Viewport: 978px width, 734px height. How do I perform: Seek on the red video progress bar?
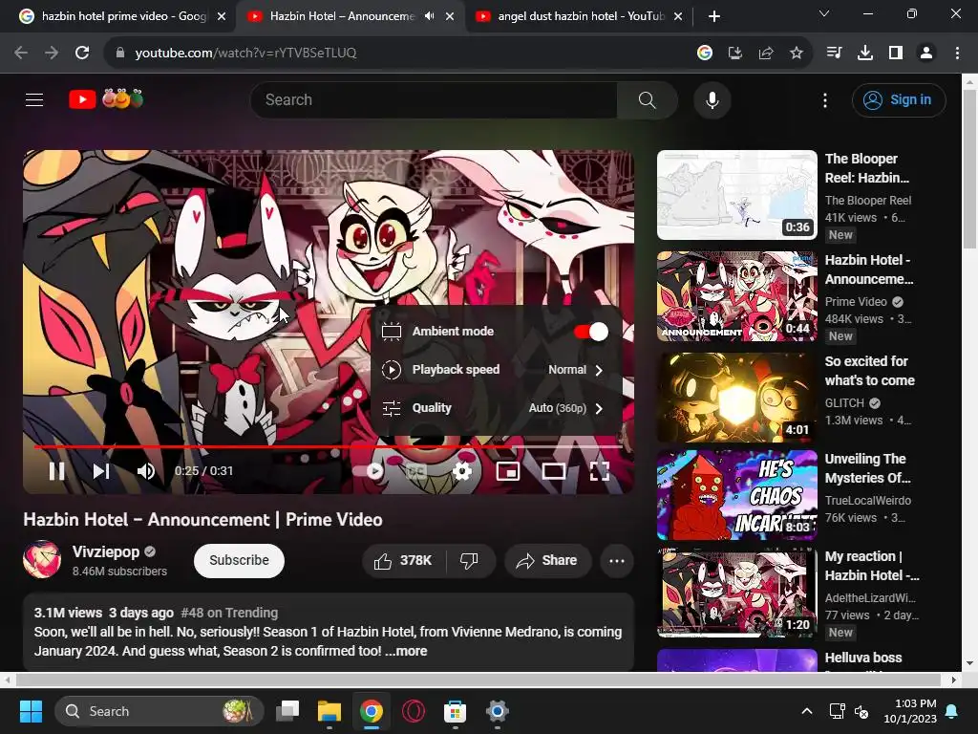pyautogui.click(x=329, y=447)
